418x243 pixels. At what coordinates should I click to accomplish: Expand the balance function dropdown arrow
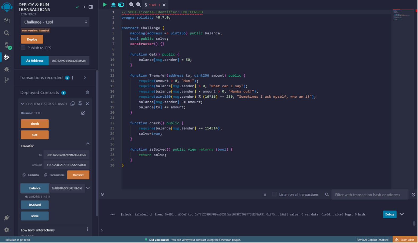pos(88,188)
